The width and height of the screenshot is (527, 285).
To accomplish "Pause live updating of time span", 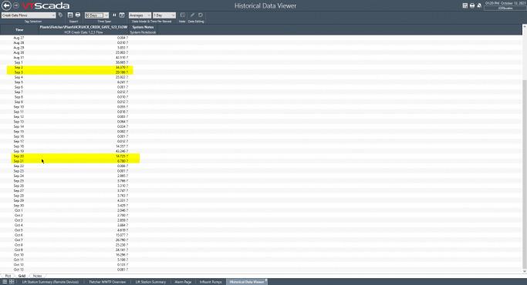I will pos(114,15).
